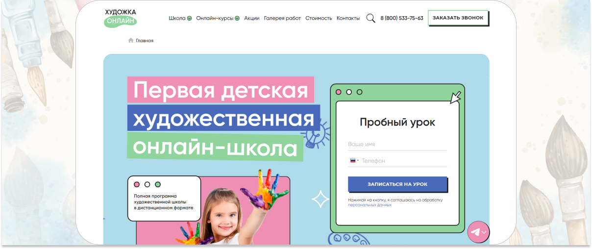This screenshot has height=249, width=592.
Task: Expand the Школа menu dropdown
Action: coord(180,18)
